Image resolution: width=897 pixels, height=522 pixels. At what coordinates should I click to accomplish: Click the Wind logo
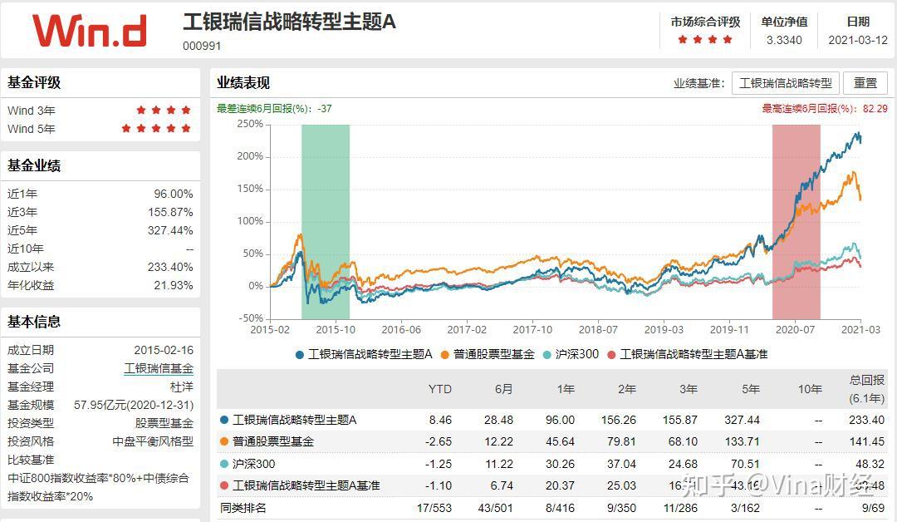(x=89, y=31)
